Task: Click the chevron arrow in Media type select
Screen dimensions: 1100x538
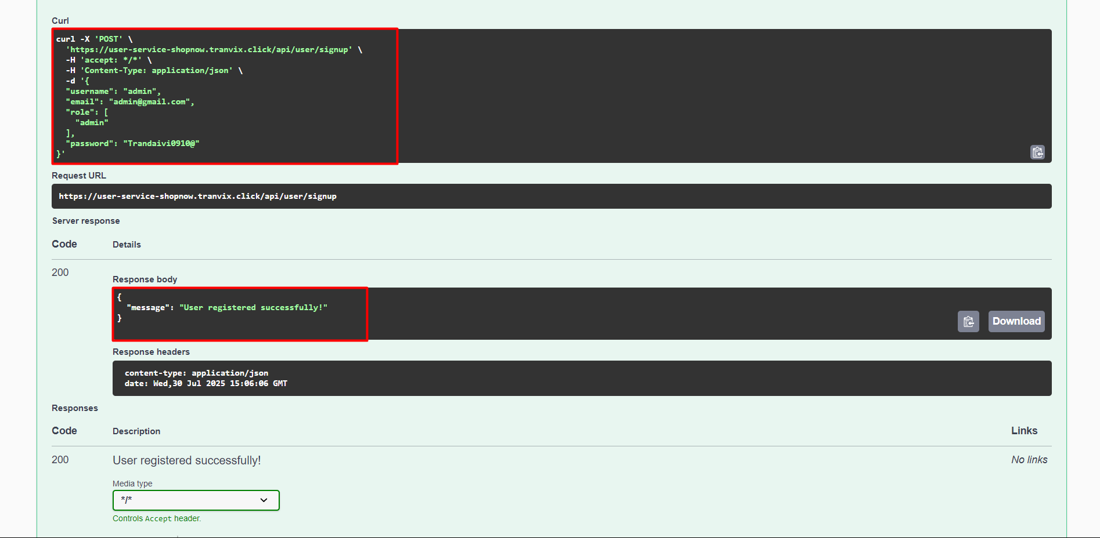Action: pos(264,500)
